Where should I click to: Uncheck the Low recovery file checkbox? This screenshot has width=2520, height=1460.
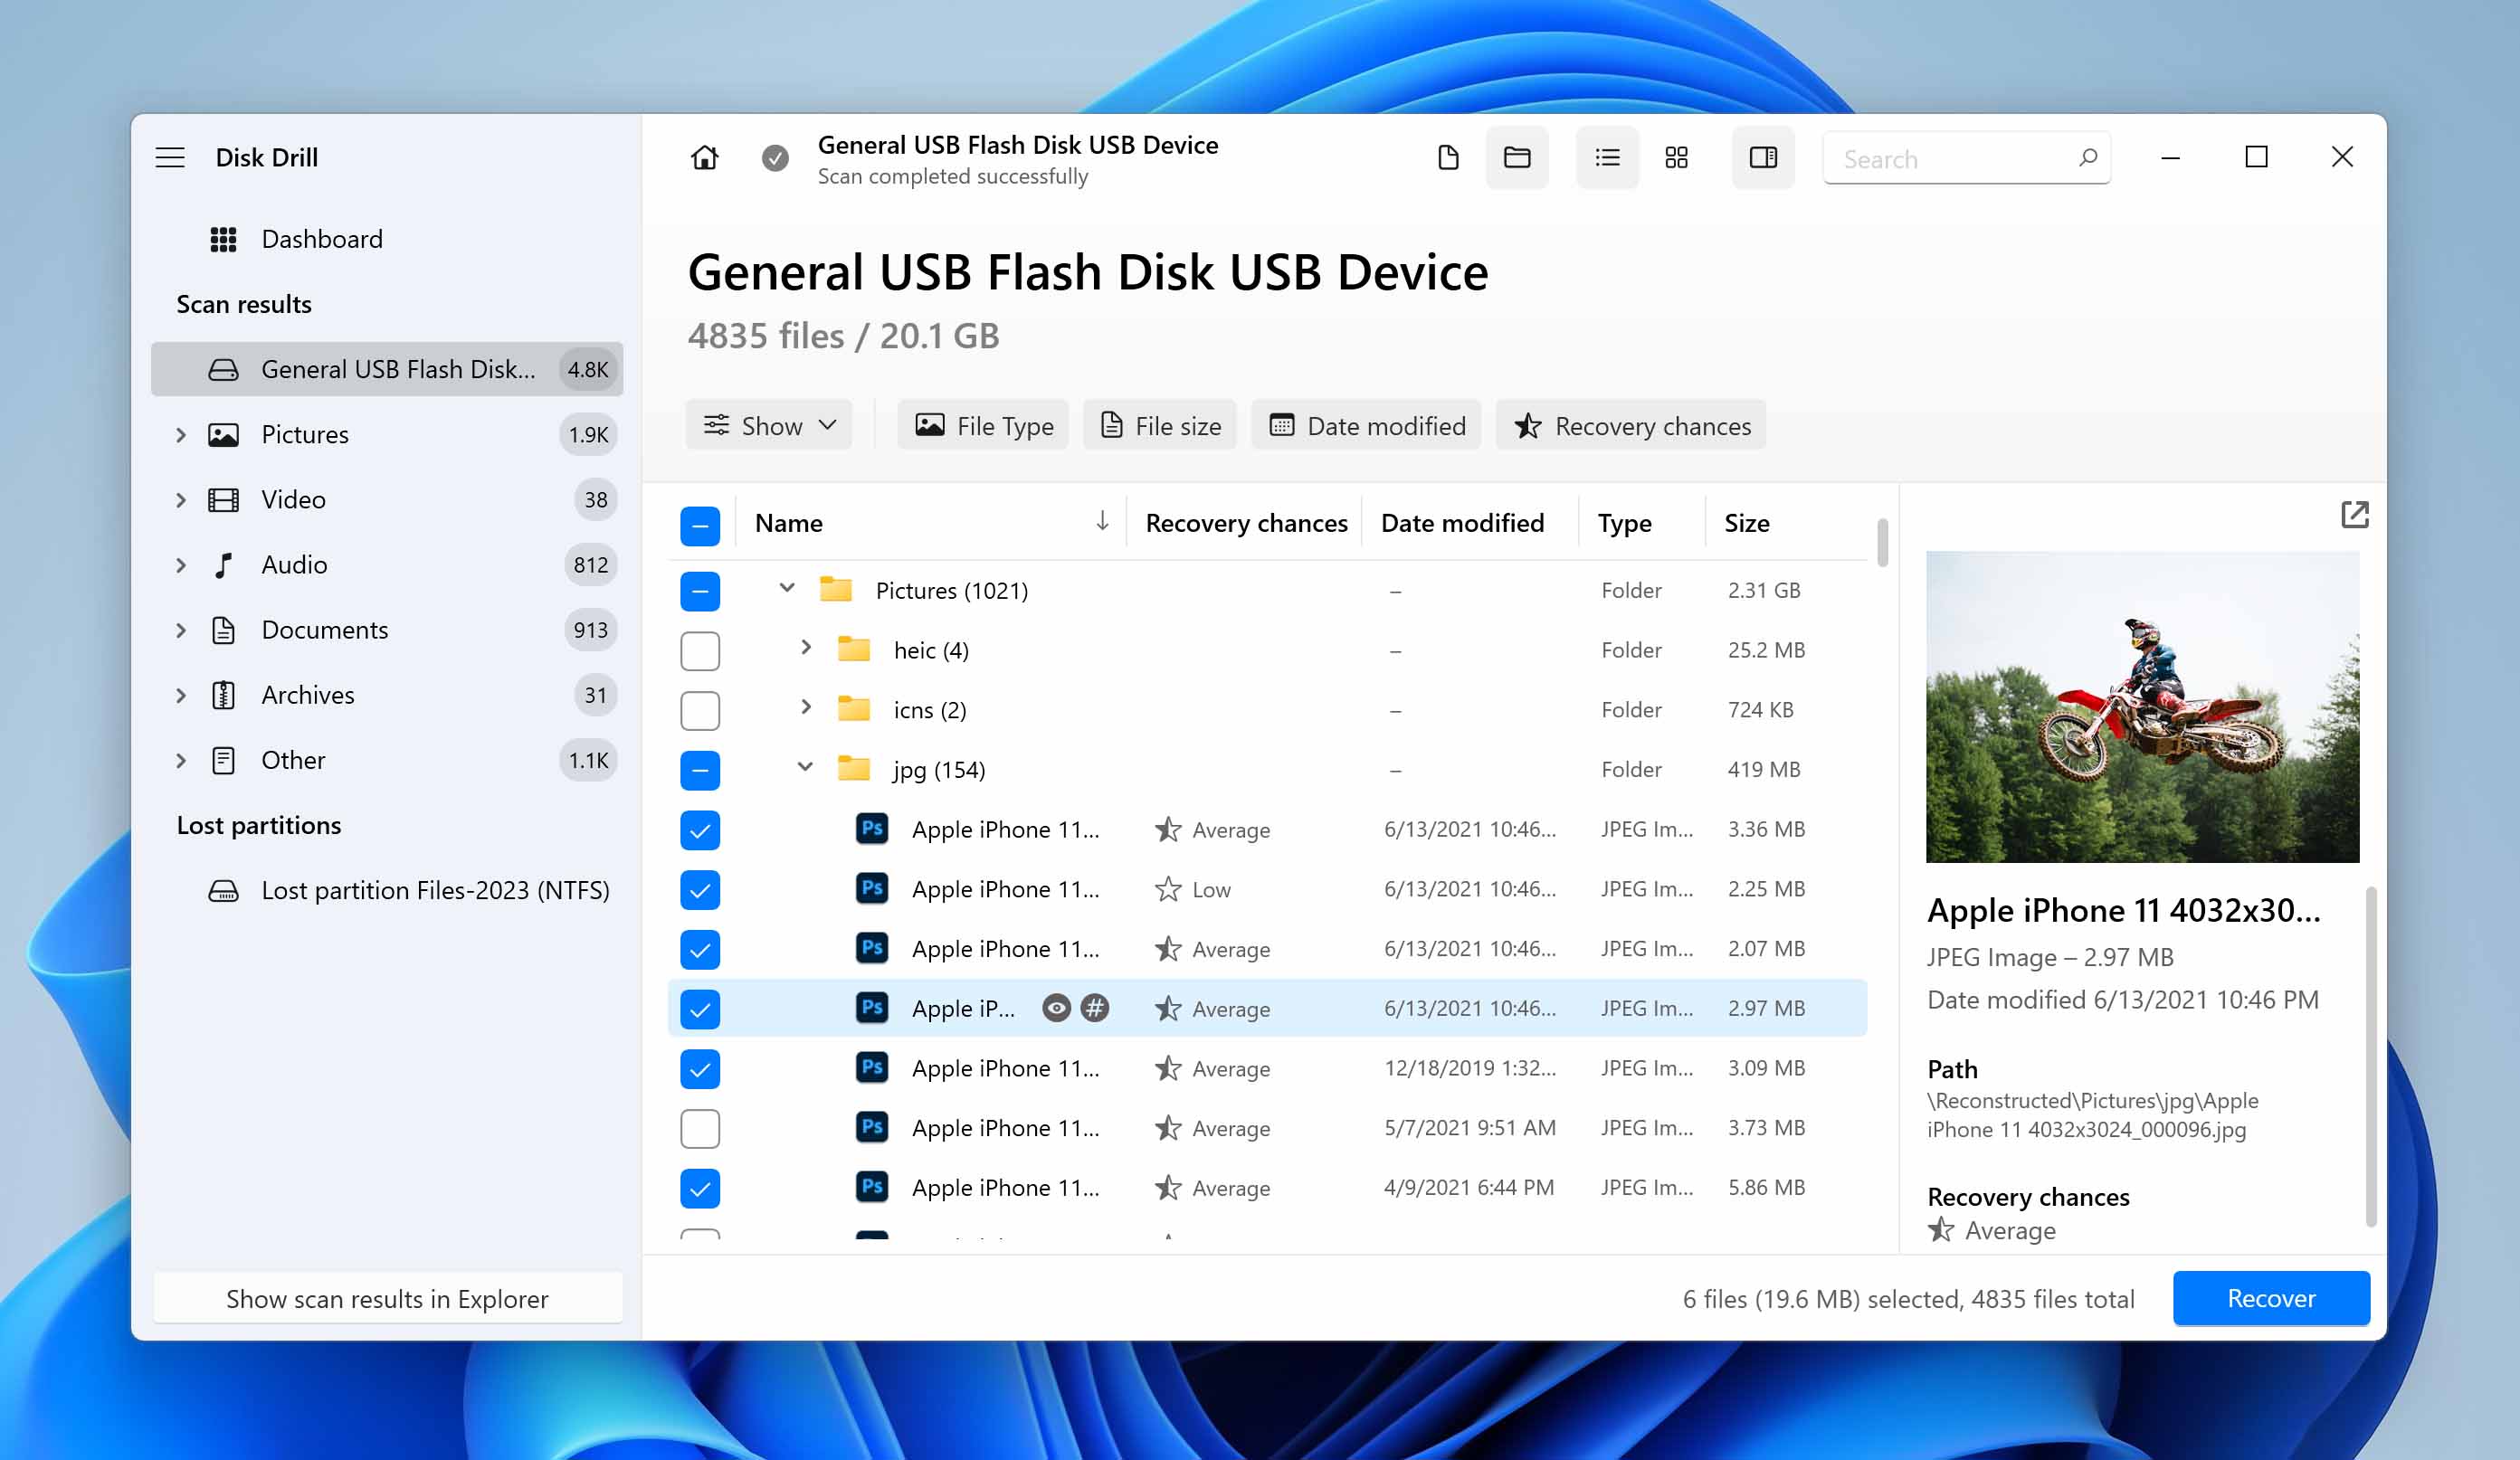point(700,890)
